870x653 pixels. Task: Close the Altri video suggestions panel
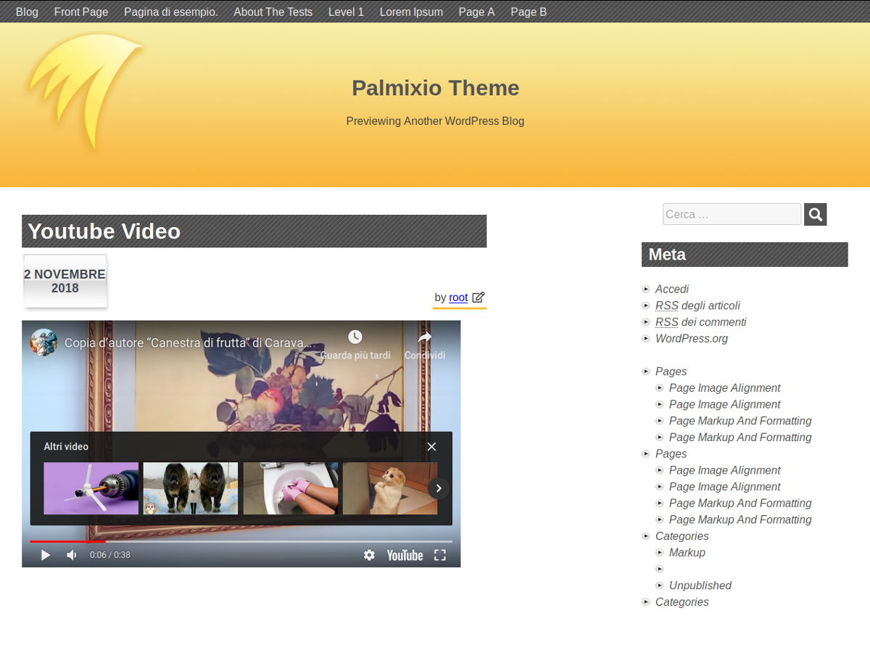click(x=431, y=447)
